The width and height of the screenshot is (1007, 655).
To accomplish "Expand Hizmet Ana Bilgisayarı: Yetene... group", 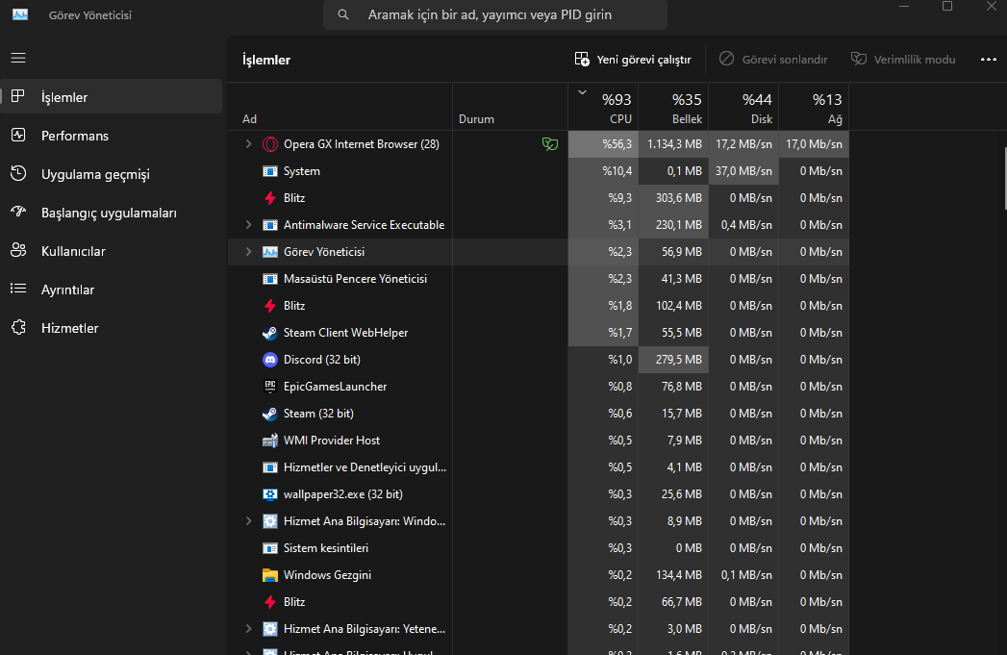I will point(248,629).
